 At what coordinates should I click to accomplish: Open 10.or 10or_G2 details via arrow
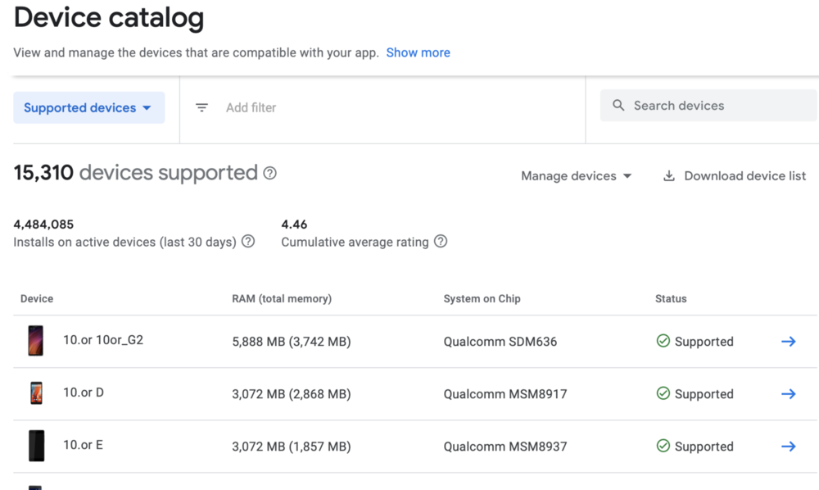(x=788, y=342)
